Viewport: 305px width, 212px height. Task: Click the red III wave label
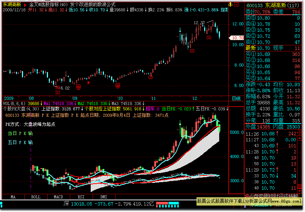click(57, 92)
